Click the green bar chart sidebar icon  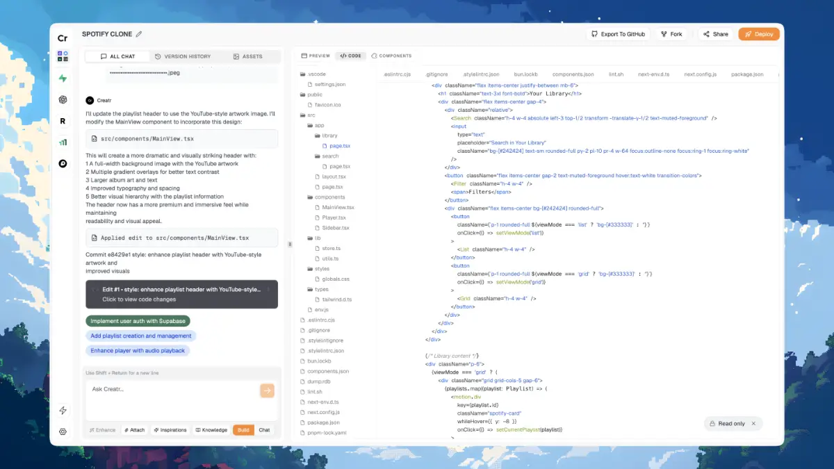click(63, 142)
